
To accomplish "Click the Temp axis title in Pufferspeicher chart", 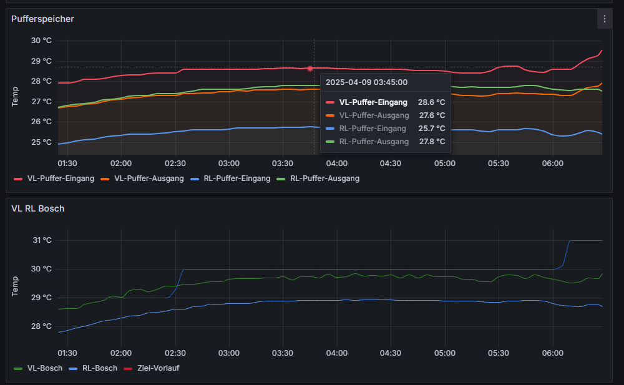I will point(15,97).
